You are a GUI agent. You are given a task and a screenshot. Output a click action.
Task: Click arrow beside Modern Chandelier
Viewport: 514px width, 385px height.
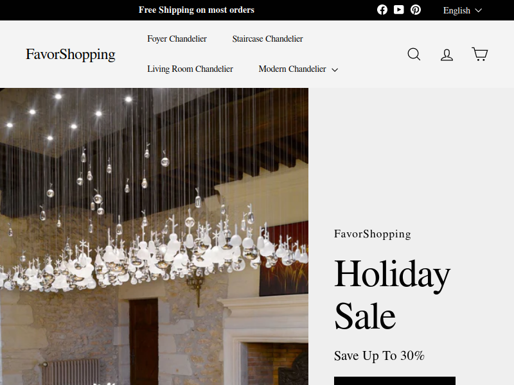tap(335, 70)
